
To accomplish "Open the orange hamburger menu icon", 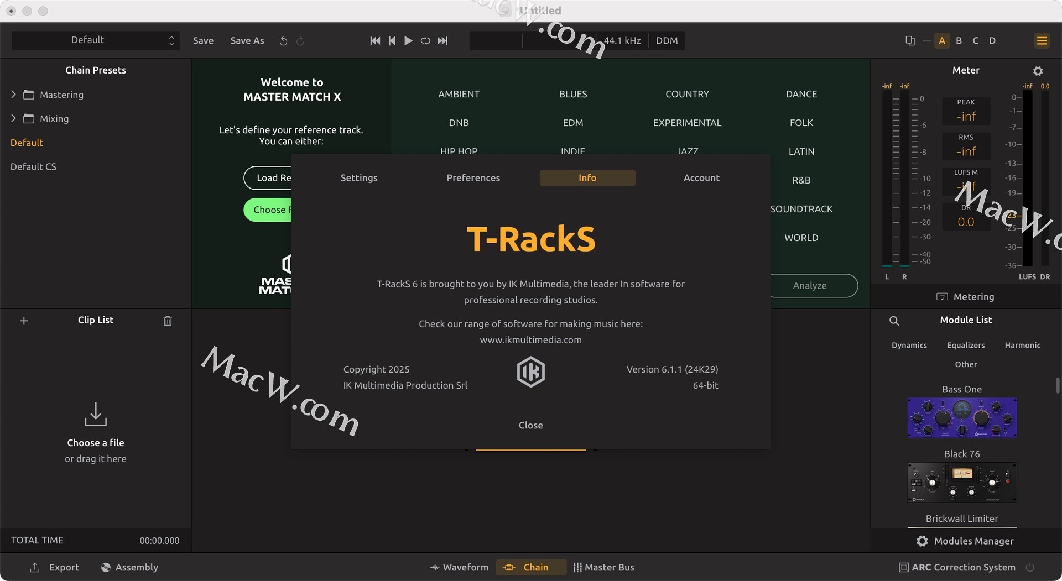I will 1042,40.
